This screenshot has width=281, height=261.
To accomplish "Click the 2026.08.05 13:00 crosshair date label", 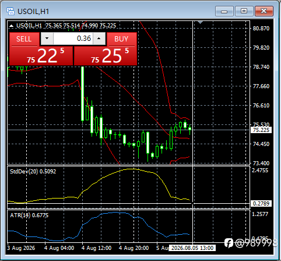I will (192, 248).
